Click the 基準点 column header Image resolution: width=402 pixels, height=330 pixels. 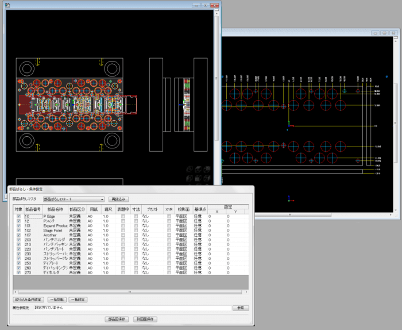pos(200,209)
